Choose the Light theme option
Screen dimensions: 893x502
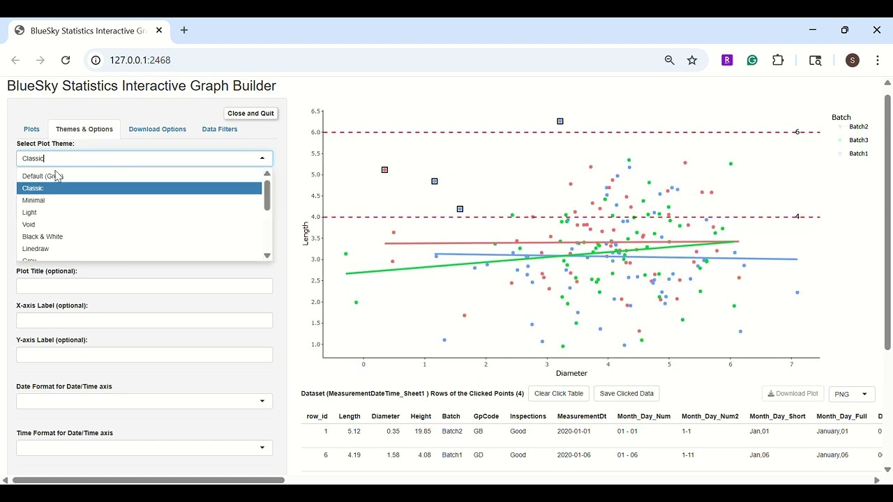click(x=139, y=213)
